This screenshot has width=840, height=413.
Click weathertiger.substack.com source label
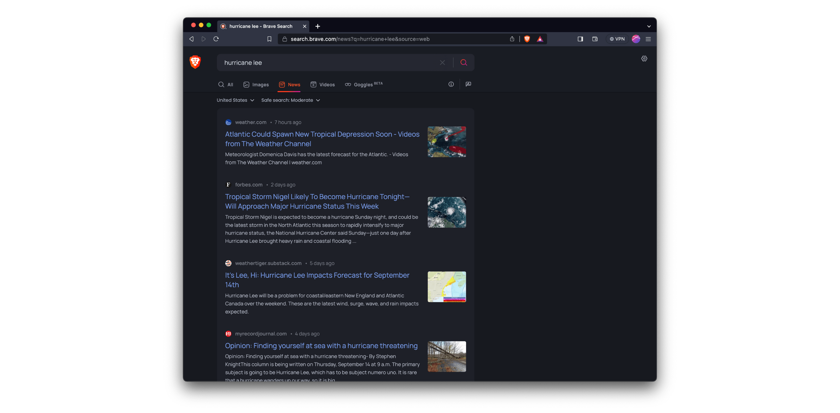pyautogui.click(x=268, y=264)
